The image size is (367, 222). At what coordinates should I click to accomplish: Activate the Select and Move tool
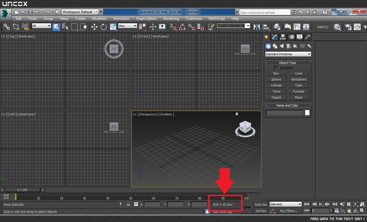click(x=94, y=27)
